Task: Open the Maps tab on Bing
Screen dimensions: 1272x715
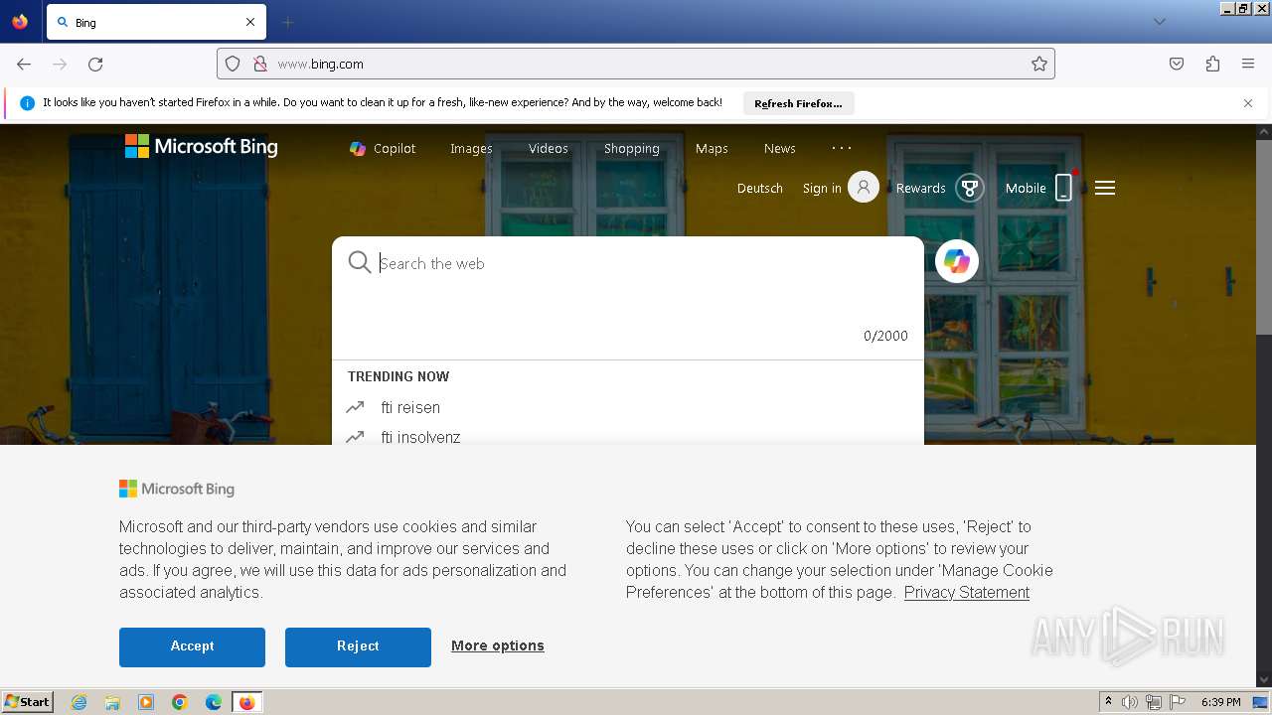Action: [x=712, y=148]
